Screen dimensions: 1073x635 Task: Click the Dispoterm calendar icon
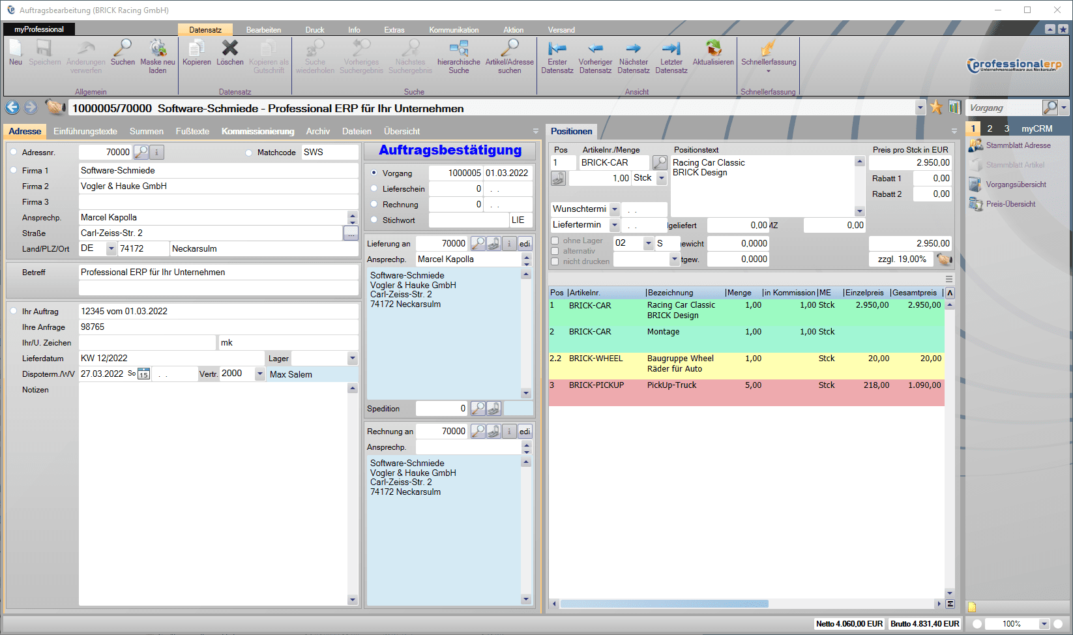point(143,374)
